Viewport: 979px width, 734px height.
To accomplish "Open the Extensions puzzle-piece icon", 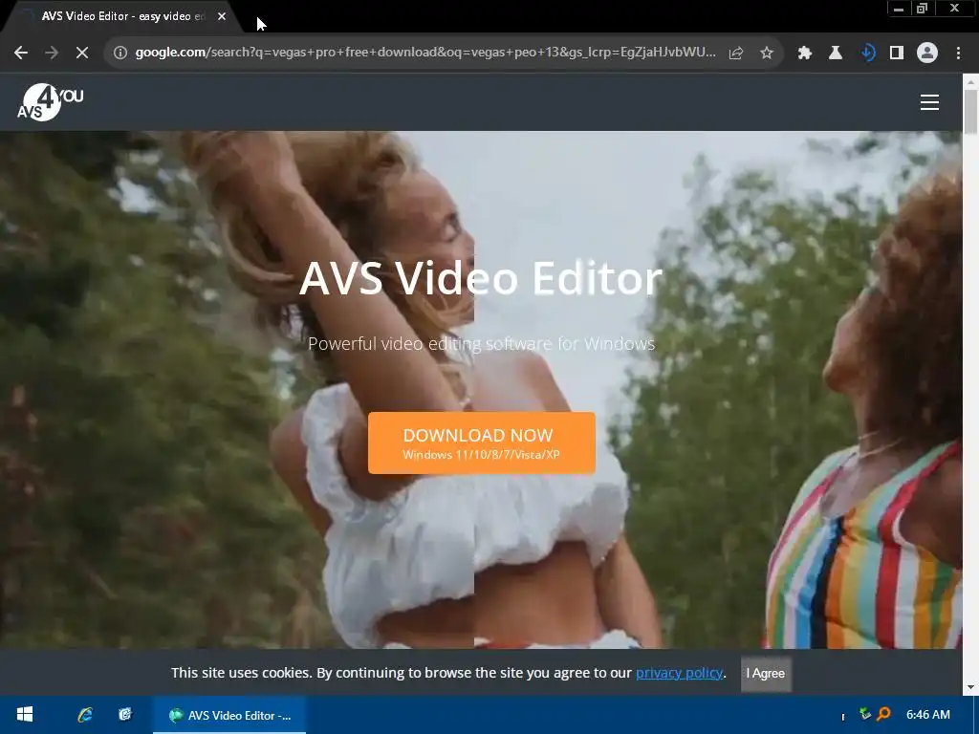I will pos(805,54).
